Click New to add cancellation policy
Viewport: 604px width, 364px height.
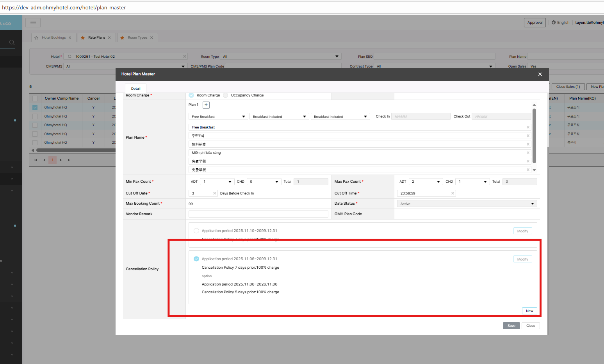[529, 311]
